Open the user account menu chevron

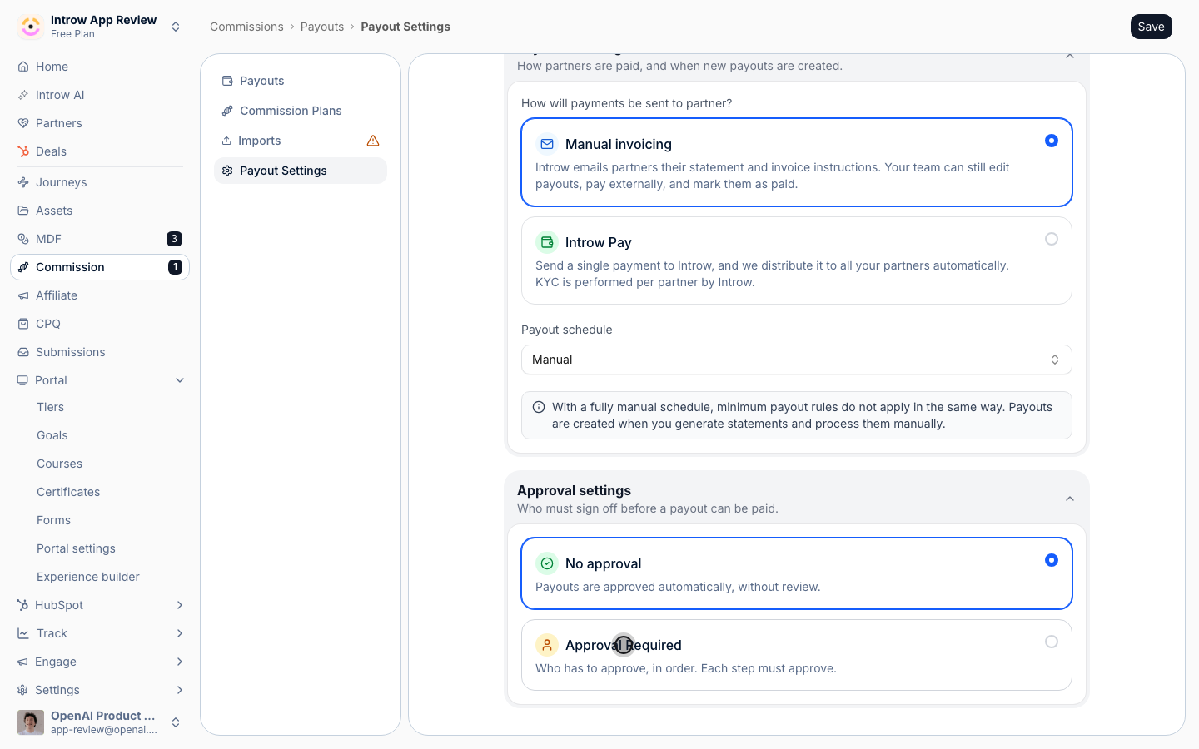[176, 722]
